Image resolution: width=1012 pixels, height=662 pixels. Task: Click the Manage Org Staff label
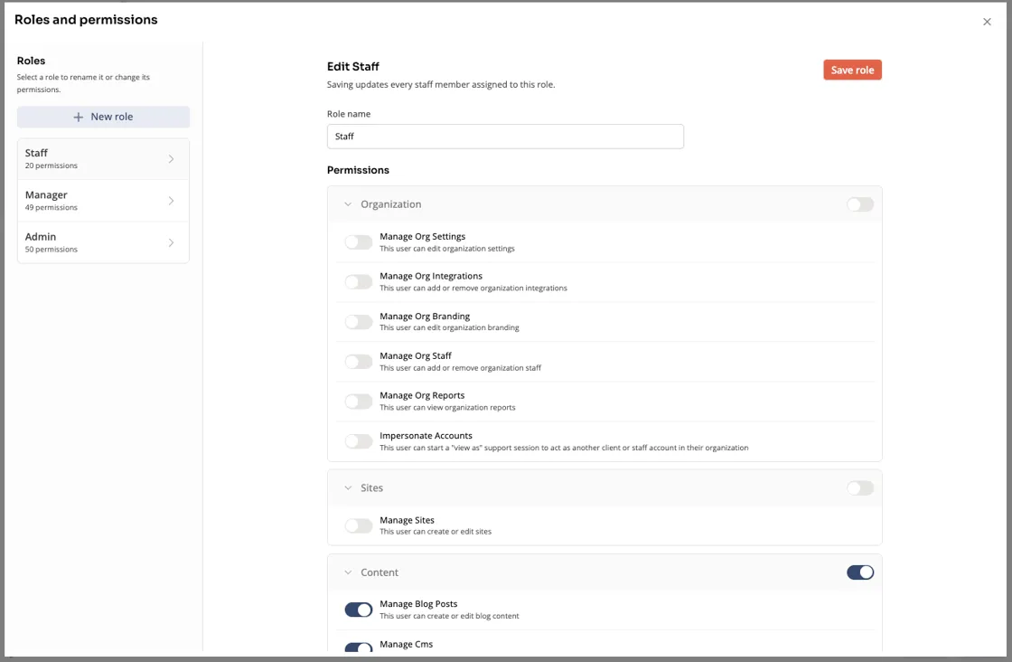416,355
